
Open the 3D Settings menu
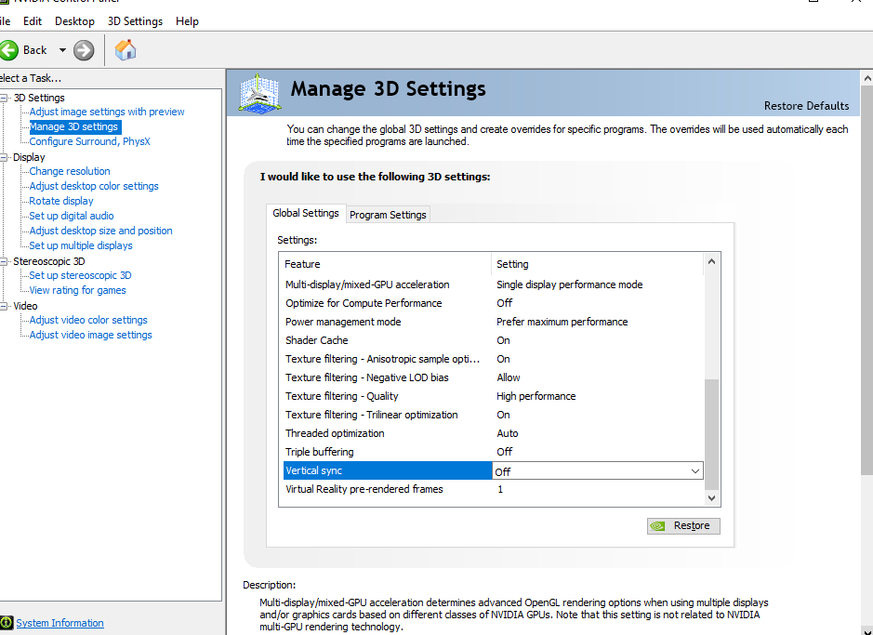pyautogui.click(x=136, y=21)
